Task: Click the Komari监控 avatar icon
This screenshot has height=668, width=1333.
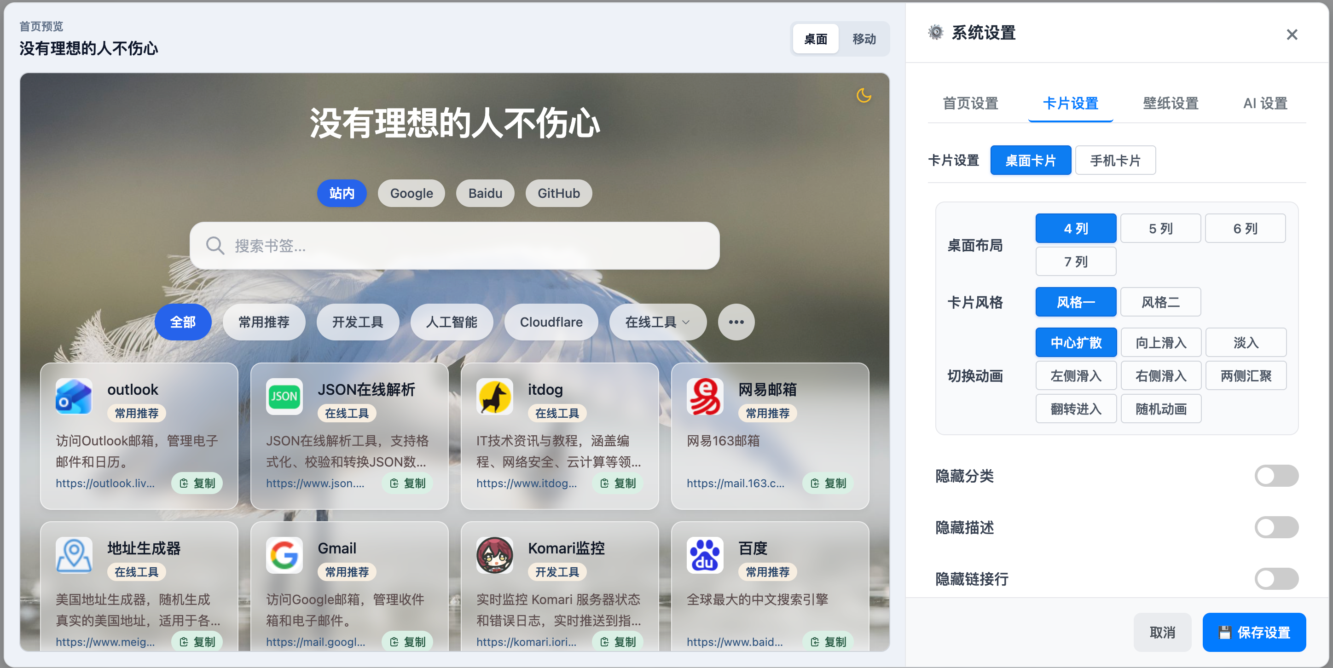Action: (495, 555)
